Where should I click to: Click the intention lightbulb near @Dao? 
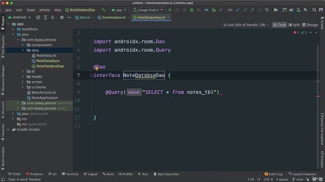pos(96,69)
